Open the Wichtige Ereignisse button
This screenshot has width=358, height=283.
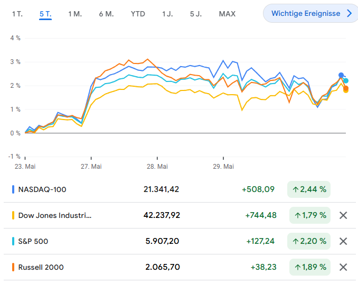pyautogui.click(x=306, y=14)
